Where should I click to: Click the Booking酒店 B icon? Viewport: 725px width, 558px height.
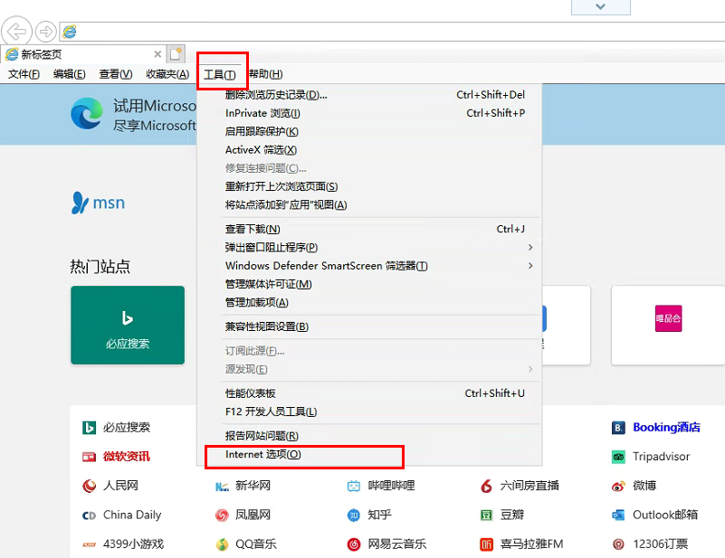click(618, 428)
